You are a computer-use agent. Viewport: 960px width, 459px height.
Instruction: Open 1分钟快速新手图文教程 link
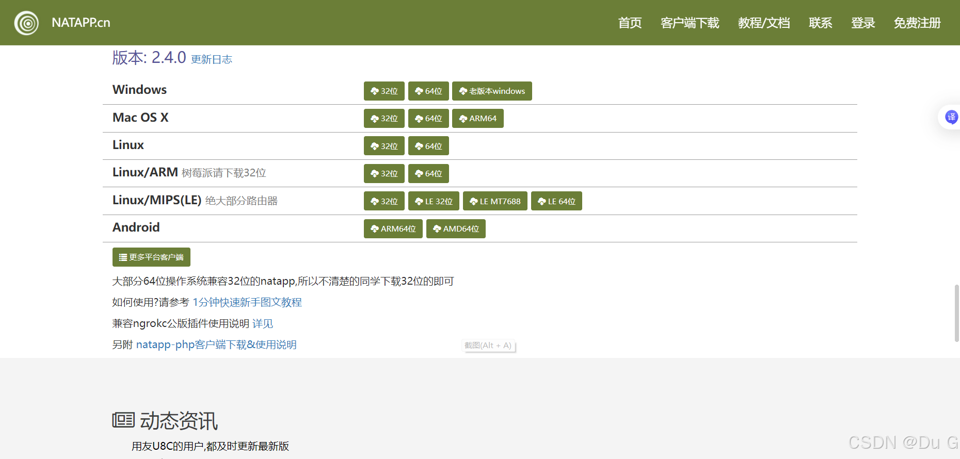(x=247, y=302)
